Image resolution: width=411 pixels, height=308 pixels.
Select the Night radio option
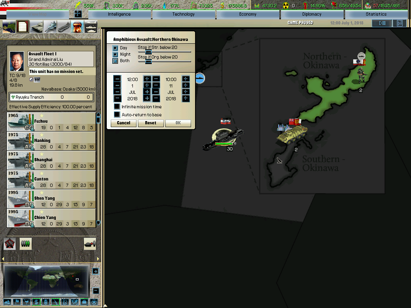[x=116, y=54]
